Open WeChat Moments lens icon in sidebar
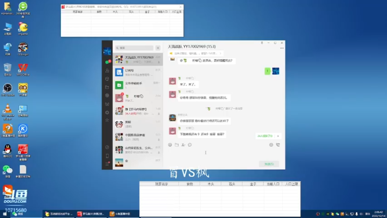The width and height of the screenshot is (387, 218). click(107, 95)
